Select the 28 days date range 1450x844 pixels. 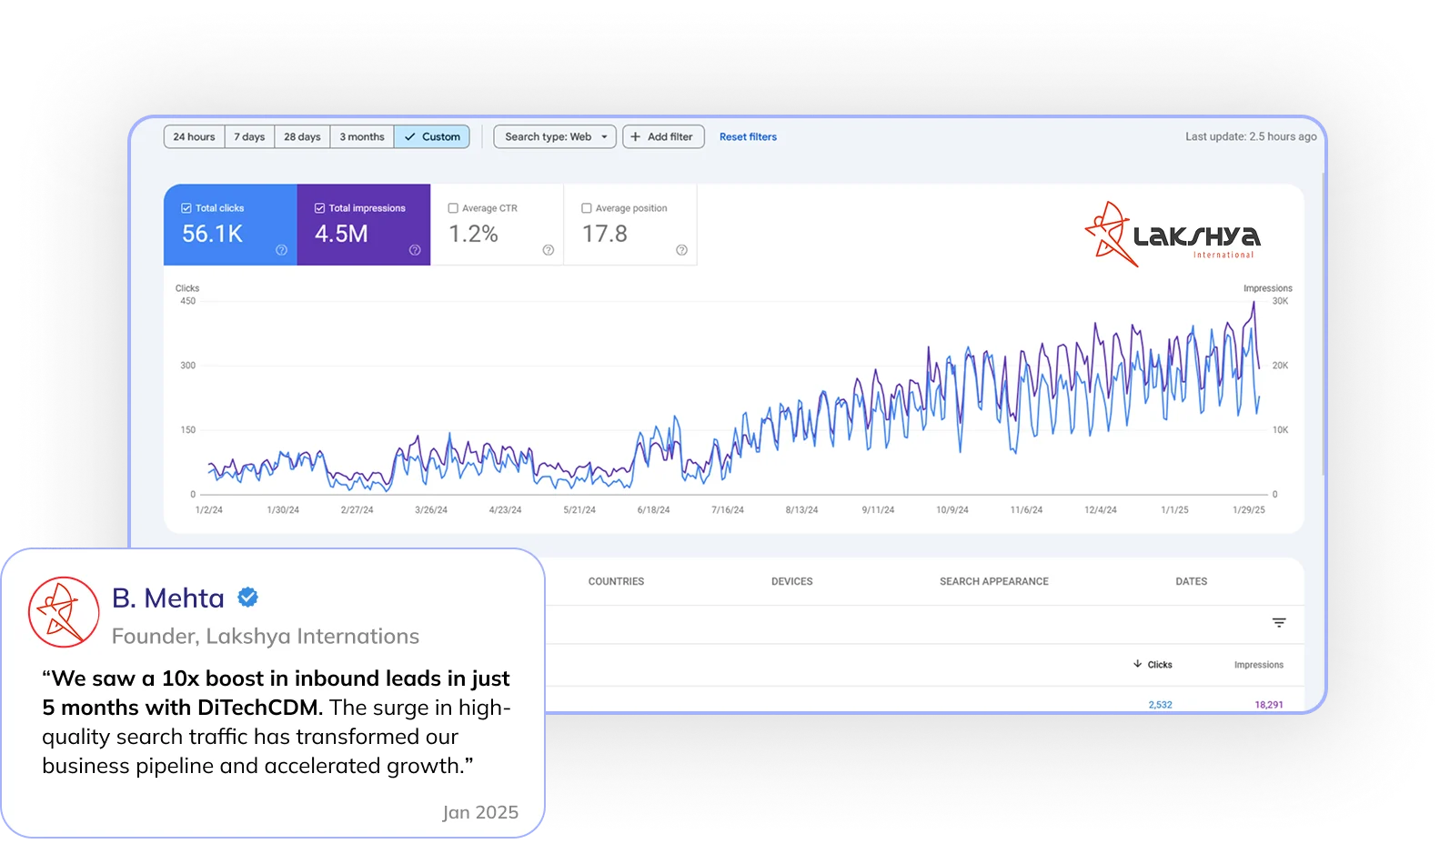pyautogui.click(x=302, y=136)
